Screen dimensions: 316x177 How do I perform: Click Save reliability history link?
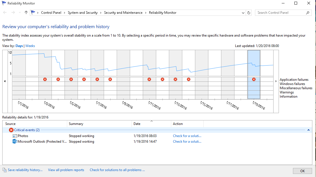[25, 170]
